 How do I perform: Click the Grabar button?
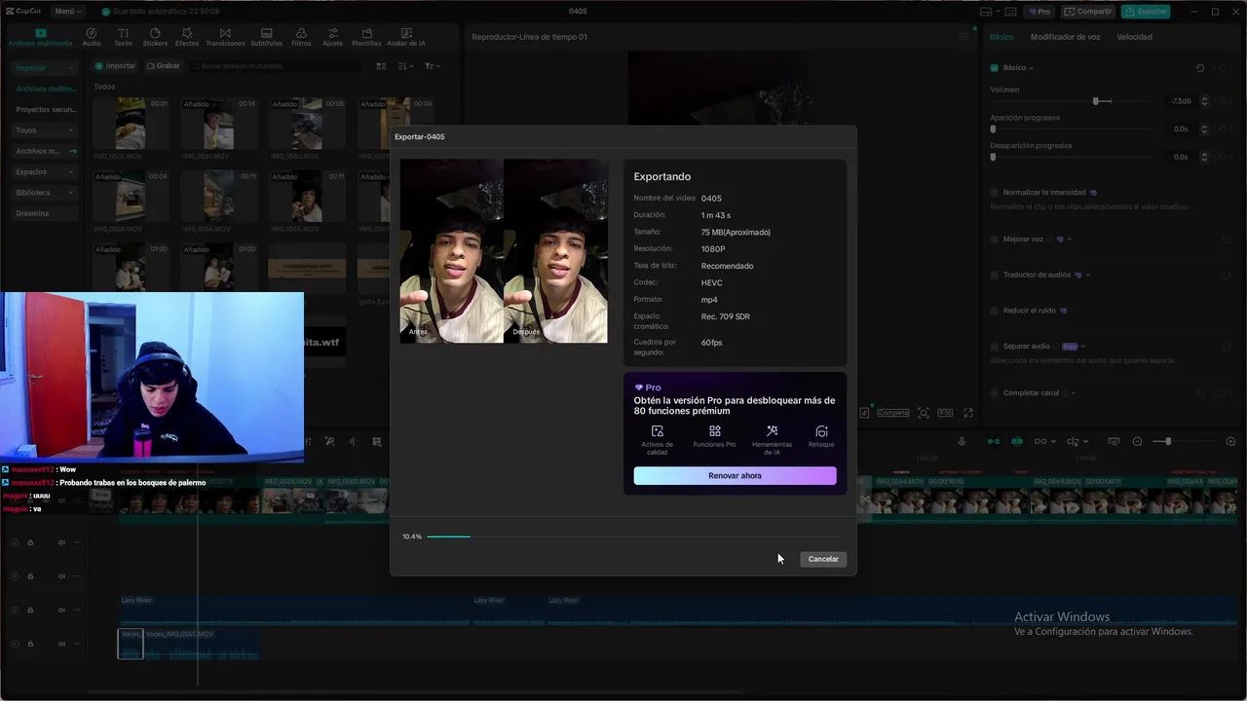click(x=163, y=66)
